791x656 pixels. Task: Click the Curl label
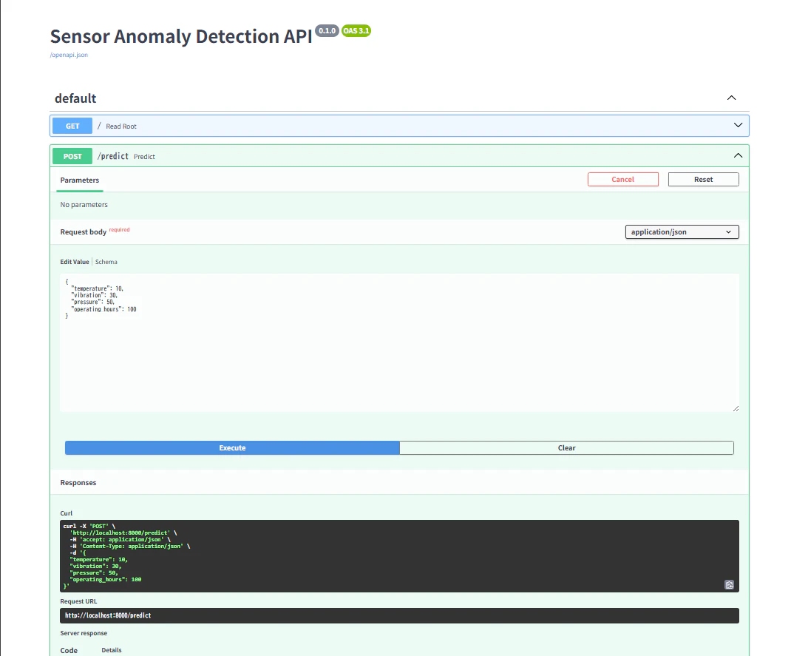click(x=66, y=513)
